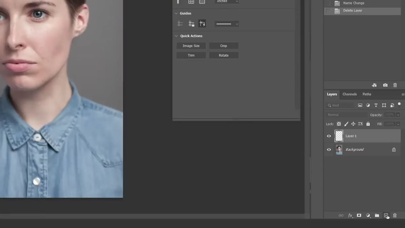Image resolution: width=405 pixels, height=228 pixels.
Task: Select the Layer 1 thumbnail
Action: pos(339,136)
